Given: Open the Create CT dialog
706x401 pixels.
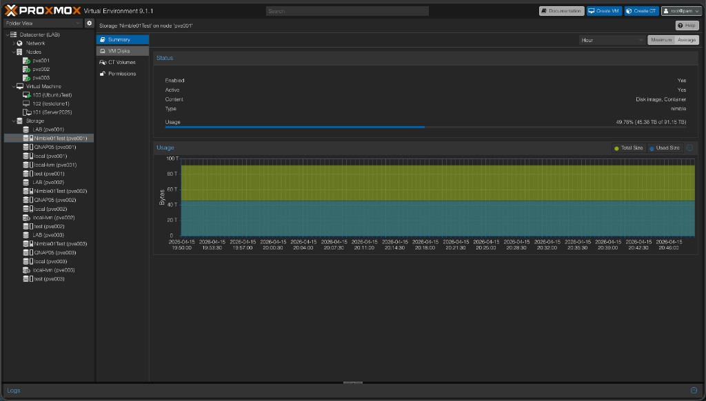Looking at the screenshot, I should 641,10.
